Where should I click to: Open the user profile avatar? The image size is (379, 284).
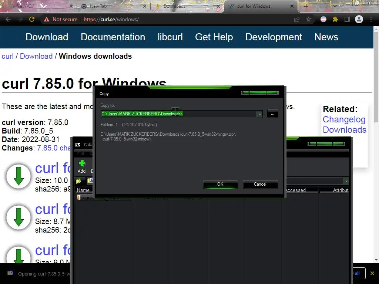pyautogui.click(x=359, y=19)
